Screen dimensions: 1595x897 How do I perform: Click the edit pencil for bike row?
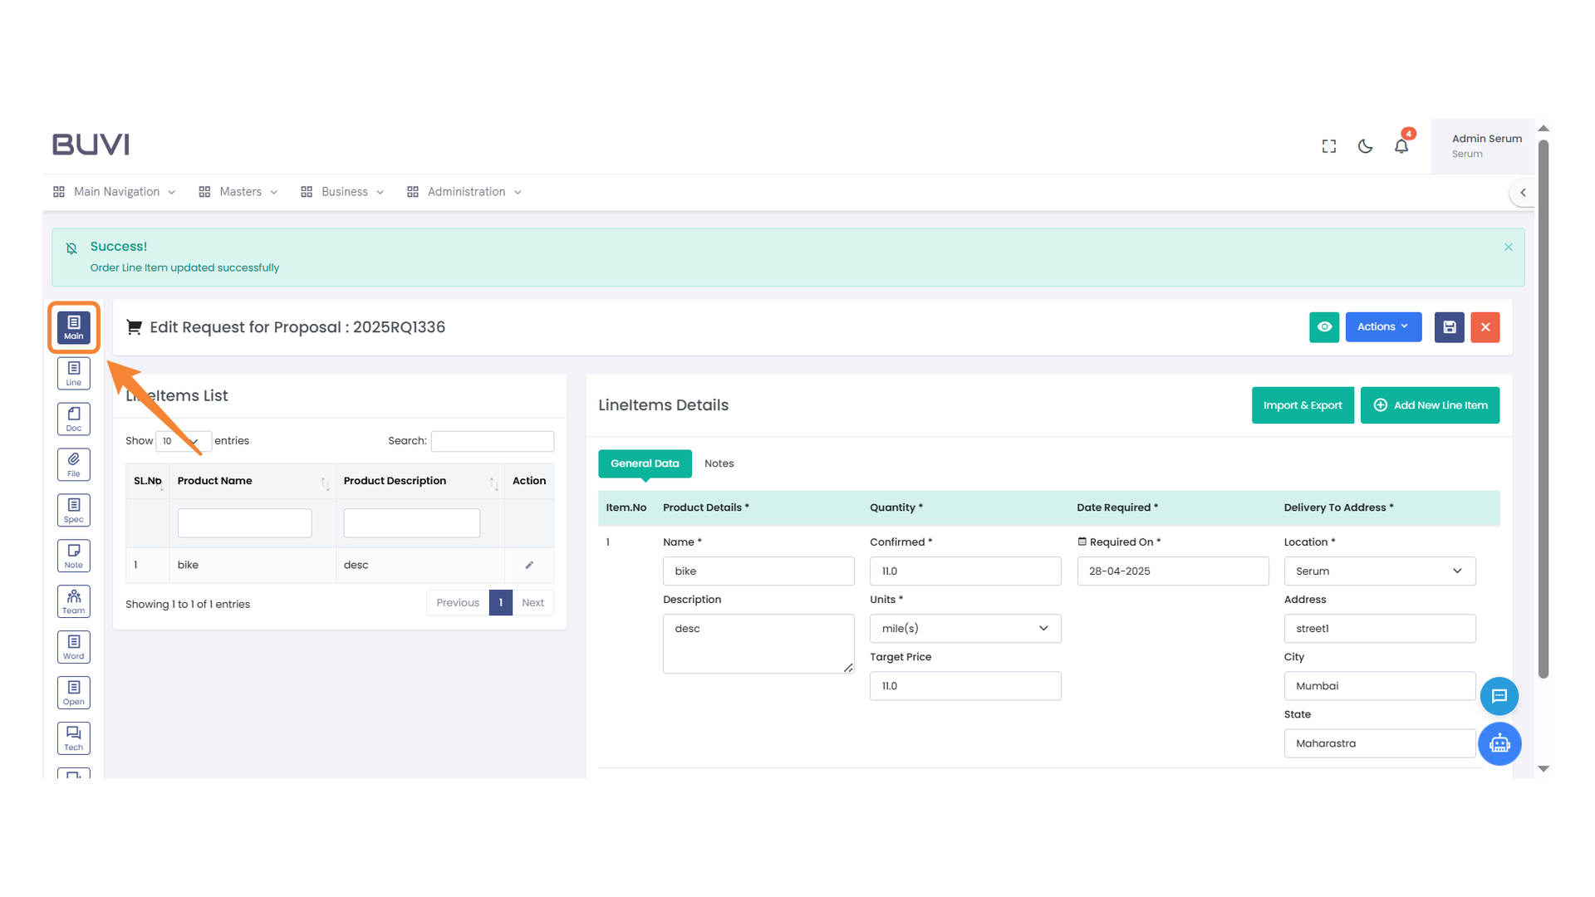pos(529,565)
